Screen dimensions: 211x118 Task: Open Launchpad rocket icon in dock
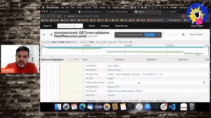(x=66, y=107)
